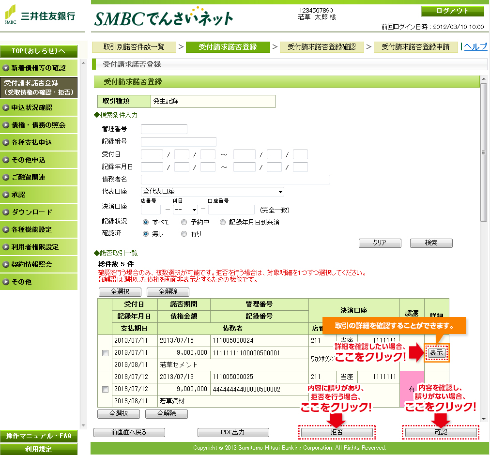Viewport: 490px width, 455px height.
Task: Click 受付請求諾否登録確認 breadcrumb step
Action: [322, 47]
